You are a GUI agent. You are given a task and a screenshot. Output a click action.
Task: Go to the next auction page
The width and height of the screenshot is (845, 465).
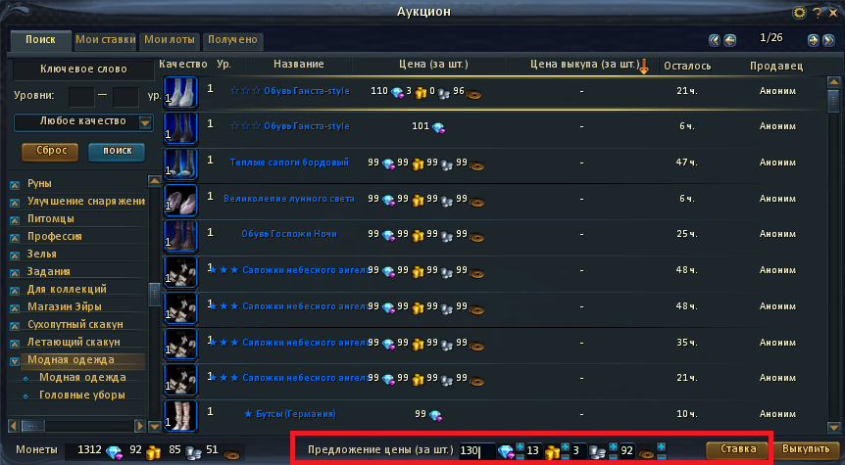[814, 40]
